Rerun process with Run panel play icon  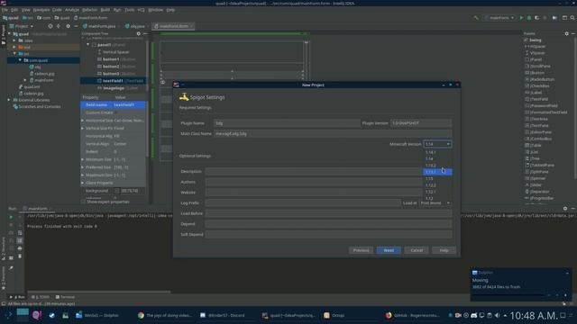point(11,217)
